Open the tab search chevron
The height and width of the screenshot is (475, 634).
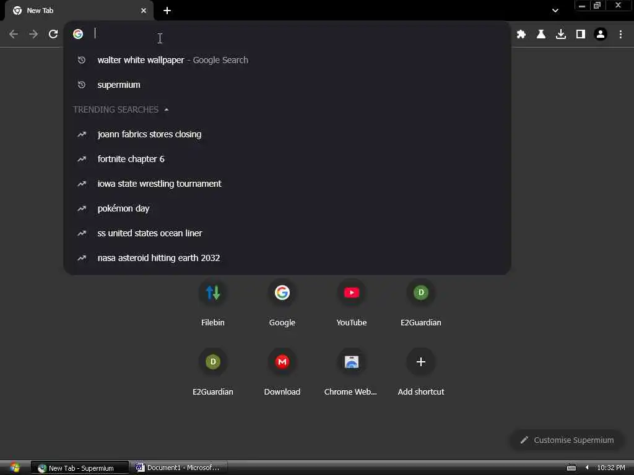pyautogui.click(x=555, y=11)
